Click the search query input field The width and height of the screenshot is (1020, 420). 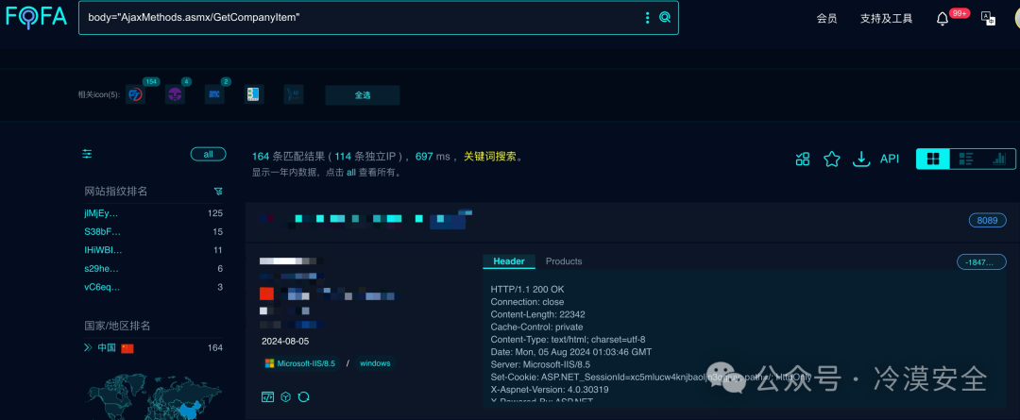click(x=361, y=18)
